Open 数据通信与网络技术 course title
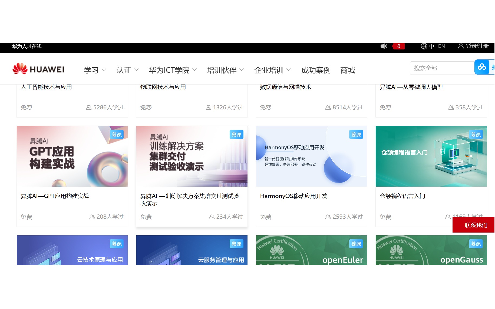Image resolution: width=495 pixels, height=309 pixels. 286,87
